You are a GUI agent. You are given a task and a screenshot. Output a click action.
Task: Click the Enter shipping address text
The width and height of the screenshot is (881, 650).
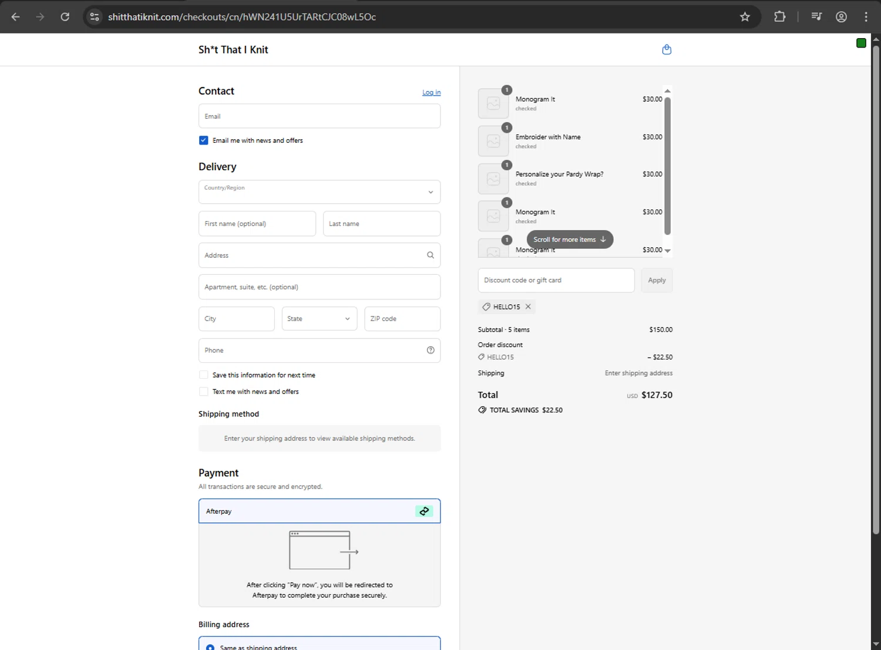click(638, 373)
